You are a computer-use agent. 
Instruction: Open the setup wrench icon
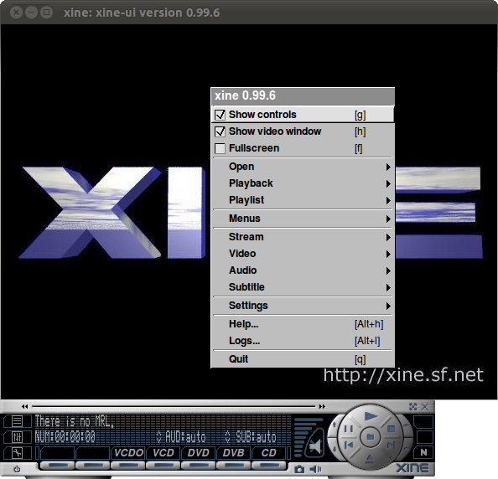pos(17,453)
